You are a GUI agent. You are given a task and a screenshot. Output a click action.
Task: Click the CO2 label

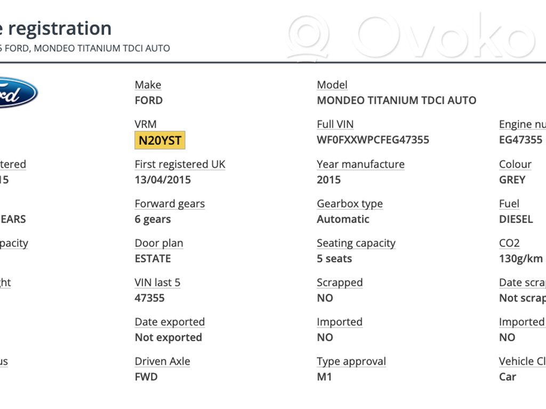click(509, 243)
